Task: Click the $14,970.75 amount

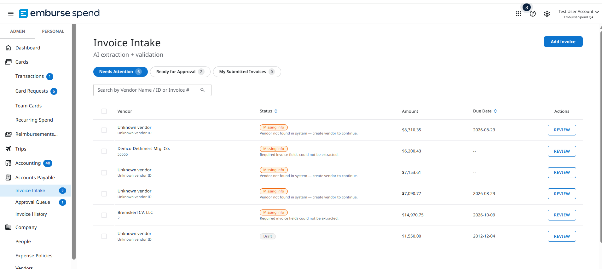Action: tap(413, 215)
